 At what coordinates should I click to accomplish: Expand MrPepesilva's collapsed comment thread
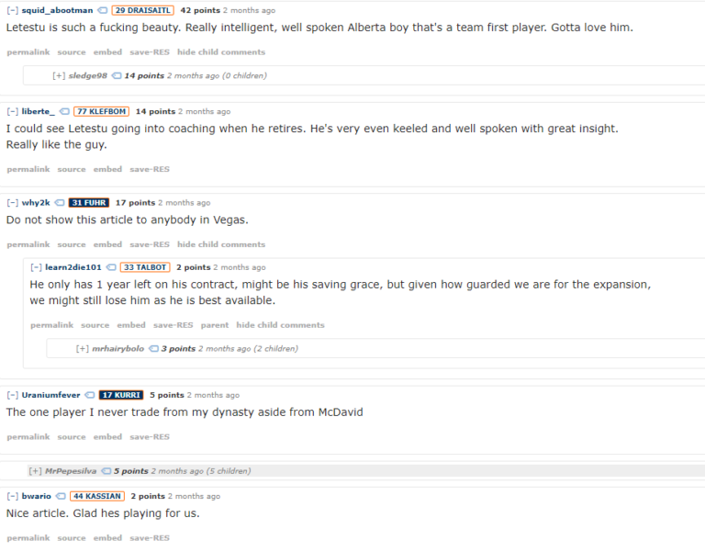[35, 471]
